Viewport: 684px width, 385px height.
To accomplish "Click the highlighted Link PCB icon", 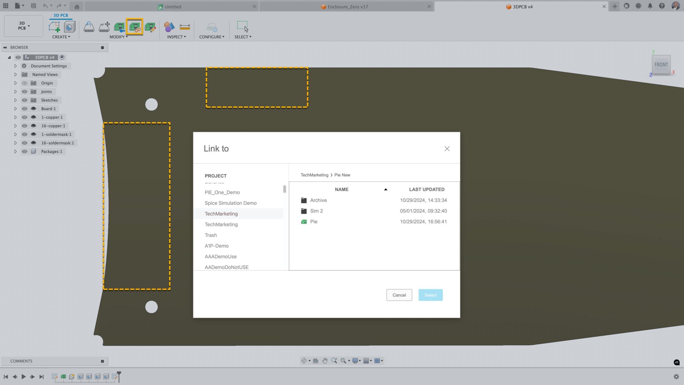I will (x=135, y=26).
